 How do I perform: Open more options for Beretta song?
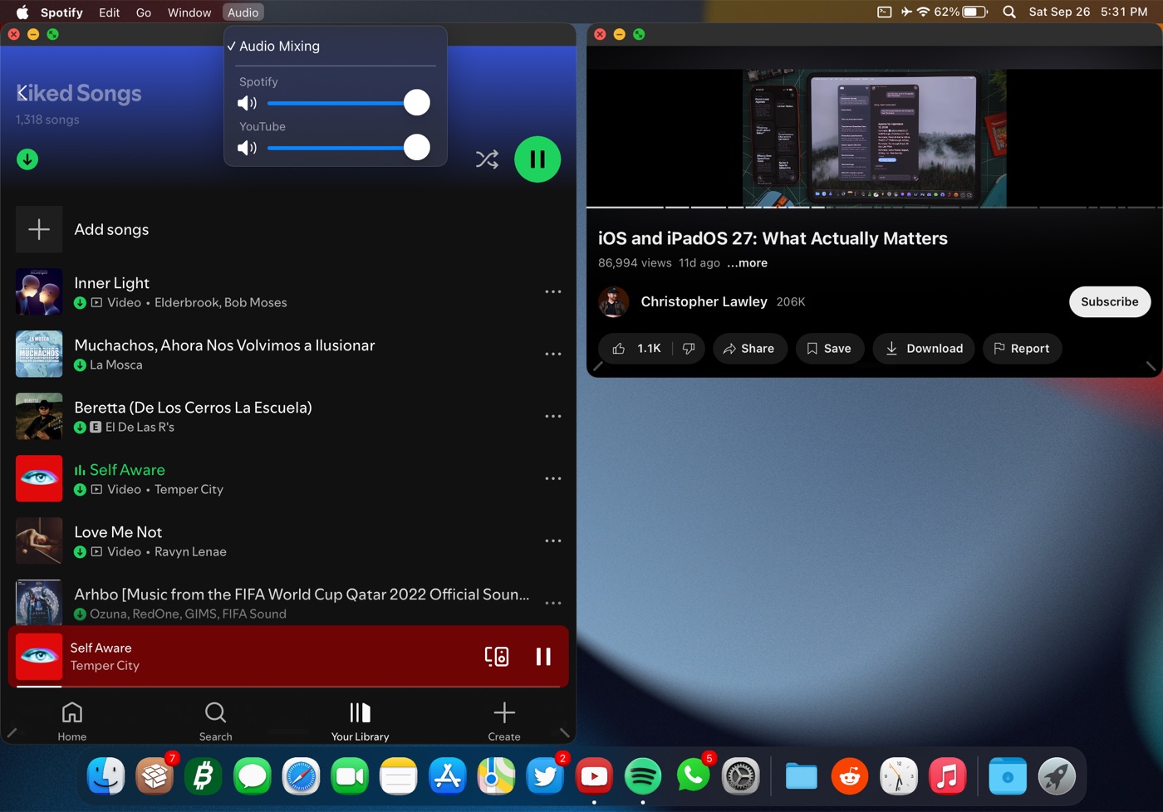pyautogui.click(x=553, y=416)
